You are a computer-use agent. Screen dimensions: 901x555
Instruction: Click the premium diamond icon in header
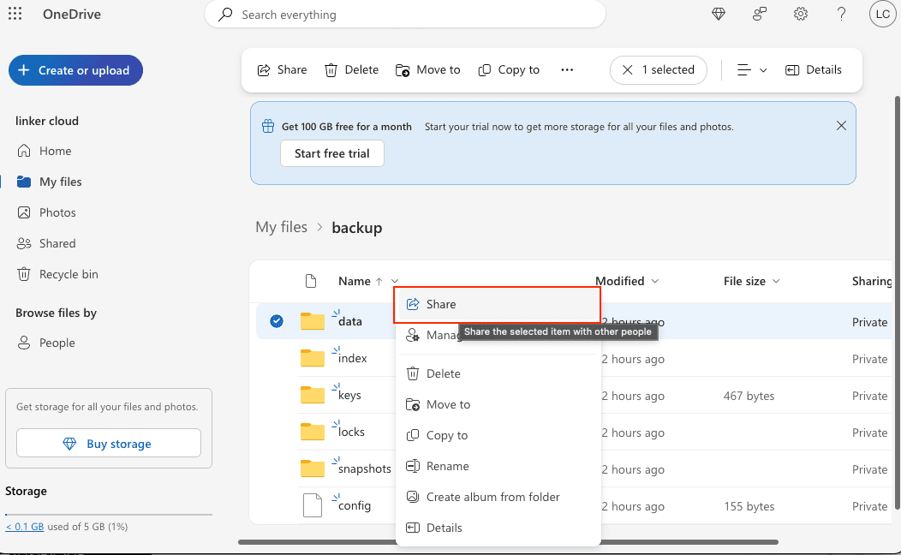pos(719,14)
